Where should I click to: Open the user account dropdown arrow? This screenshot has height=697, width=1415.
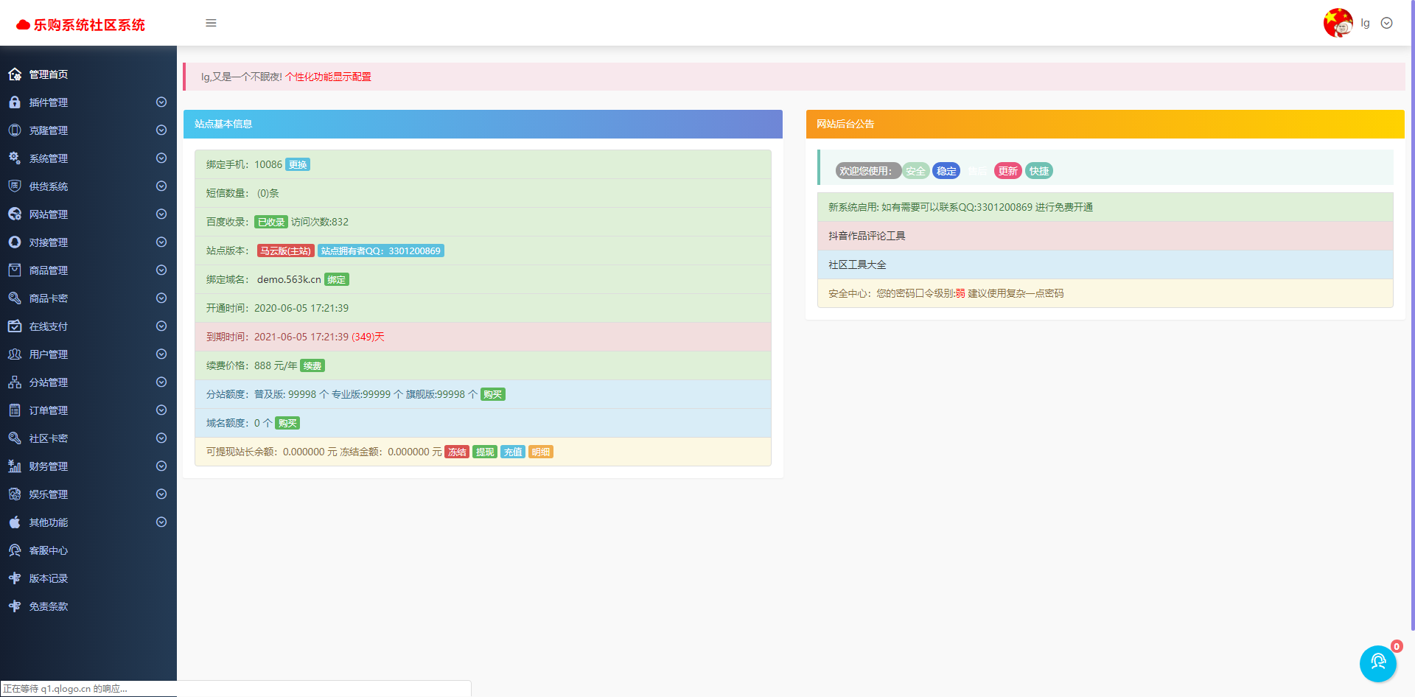click(x=1386, y=23)
